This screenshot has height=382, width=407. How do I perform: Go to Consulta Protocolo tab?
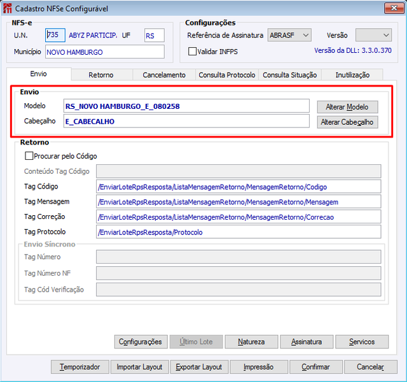pos(227,75)
